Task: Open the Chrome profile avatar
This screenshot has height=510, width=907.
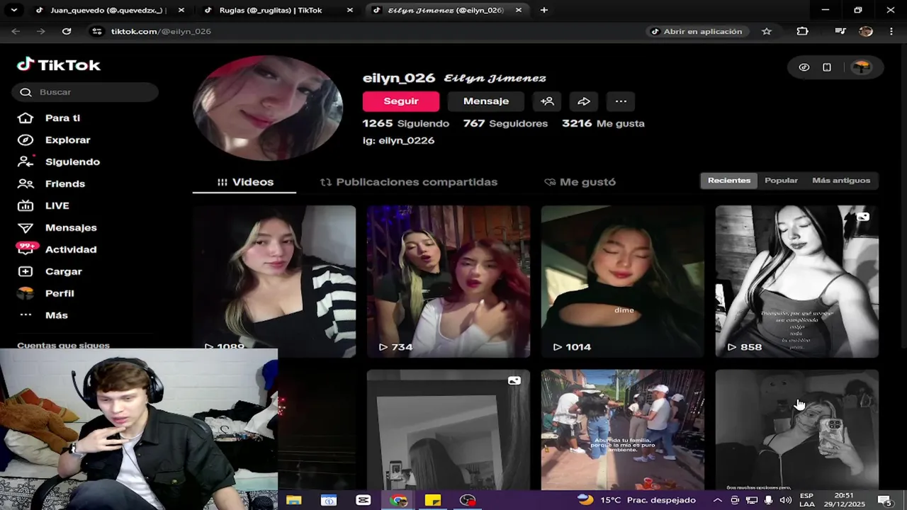Action: 866,31
